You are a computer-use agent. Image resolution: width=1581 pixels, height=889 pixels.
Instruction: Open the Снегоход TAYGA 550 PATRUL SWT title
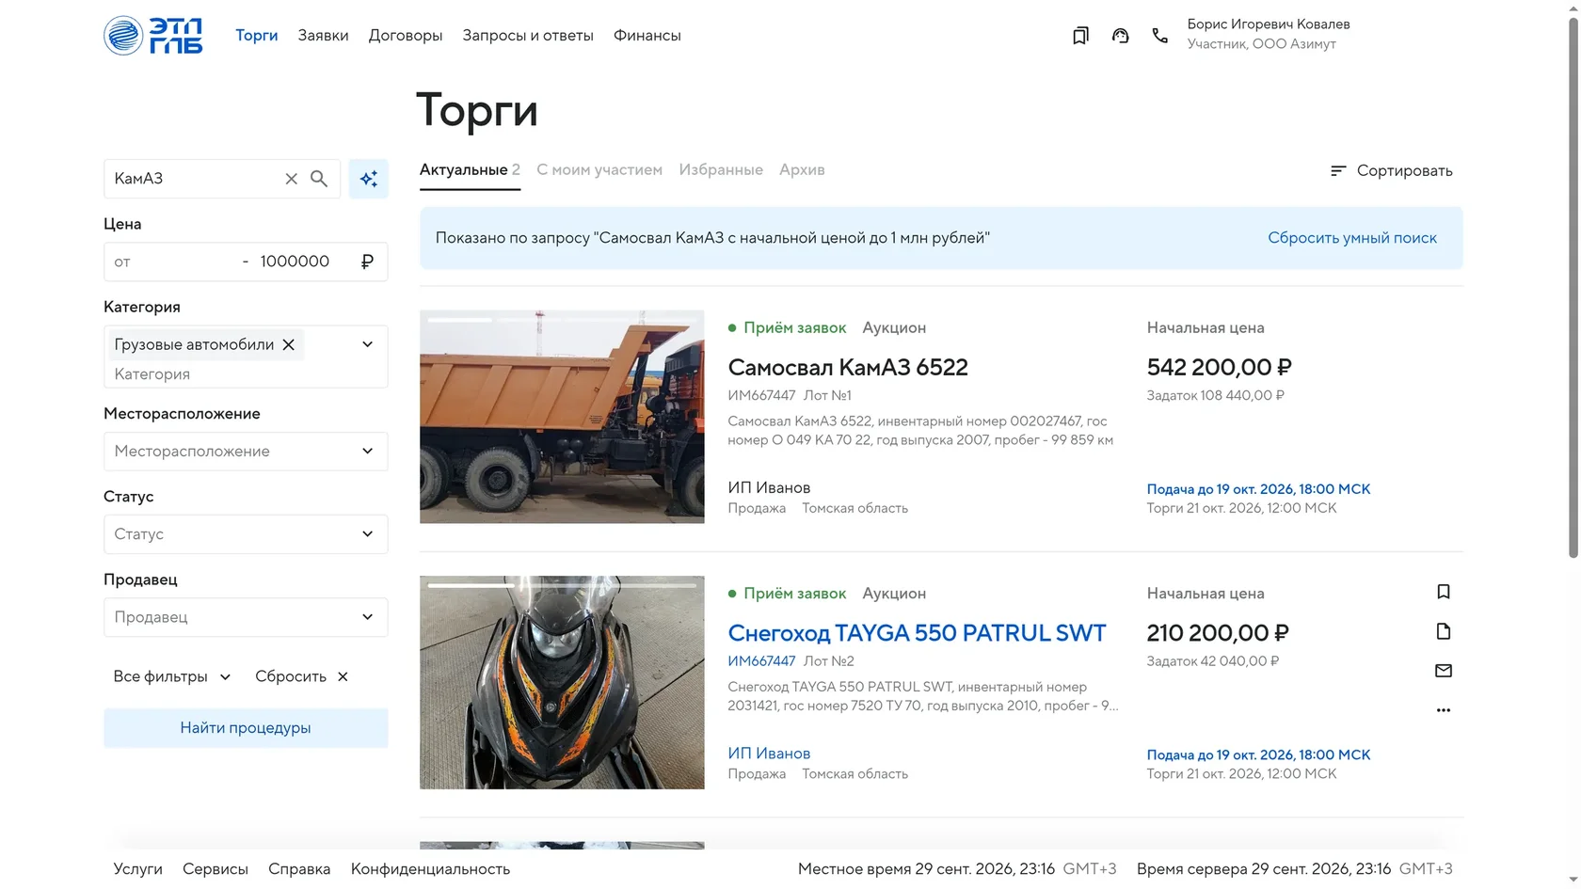pos(917,633)
